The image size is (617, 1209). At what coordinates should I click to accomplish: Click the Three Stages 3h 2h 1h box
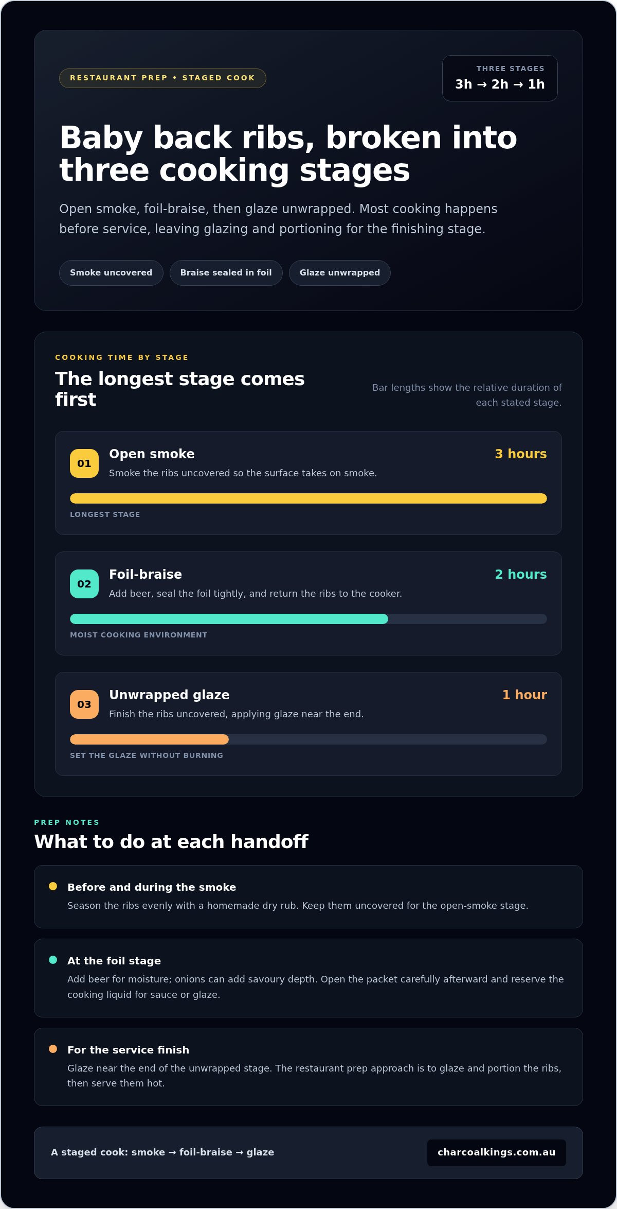click(x=500, y=78)
